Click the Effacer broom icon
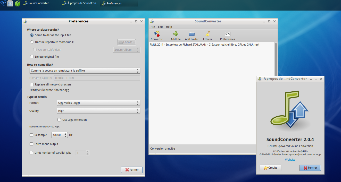This screenshot has width=341, height=182. coord(207,34)
